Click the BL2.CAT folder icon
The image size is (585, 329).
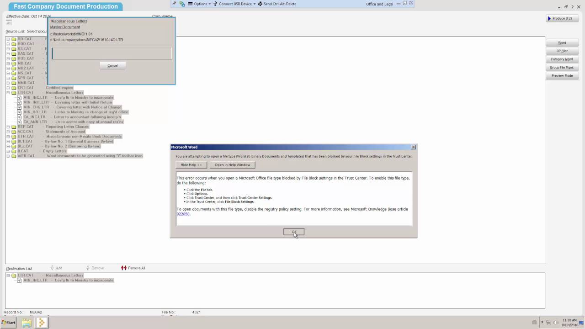click(14, 146)
